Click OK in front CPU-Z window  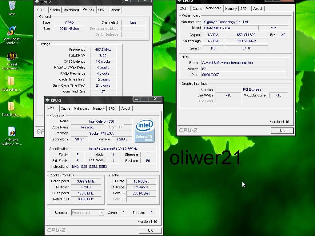coord(150,230)
